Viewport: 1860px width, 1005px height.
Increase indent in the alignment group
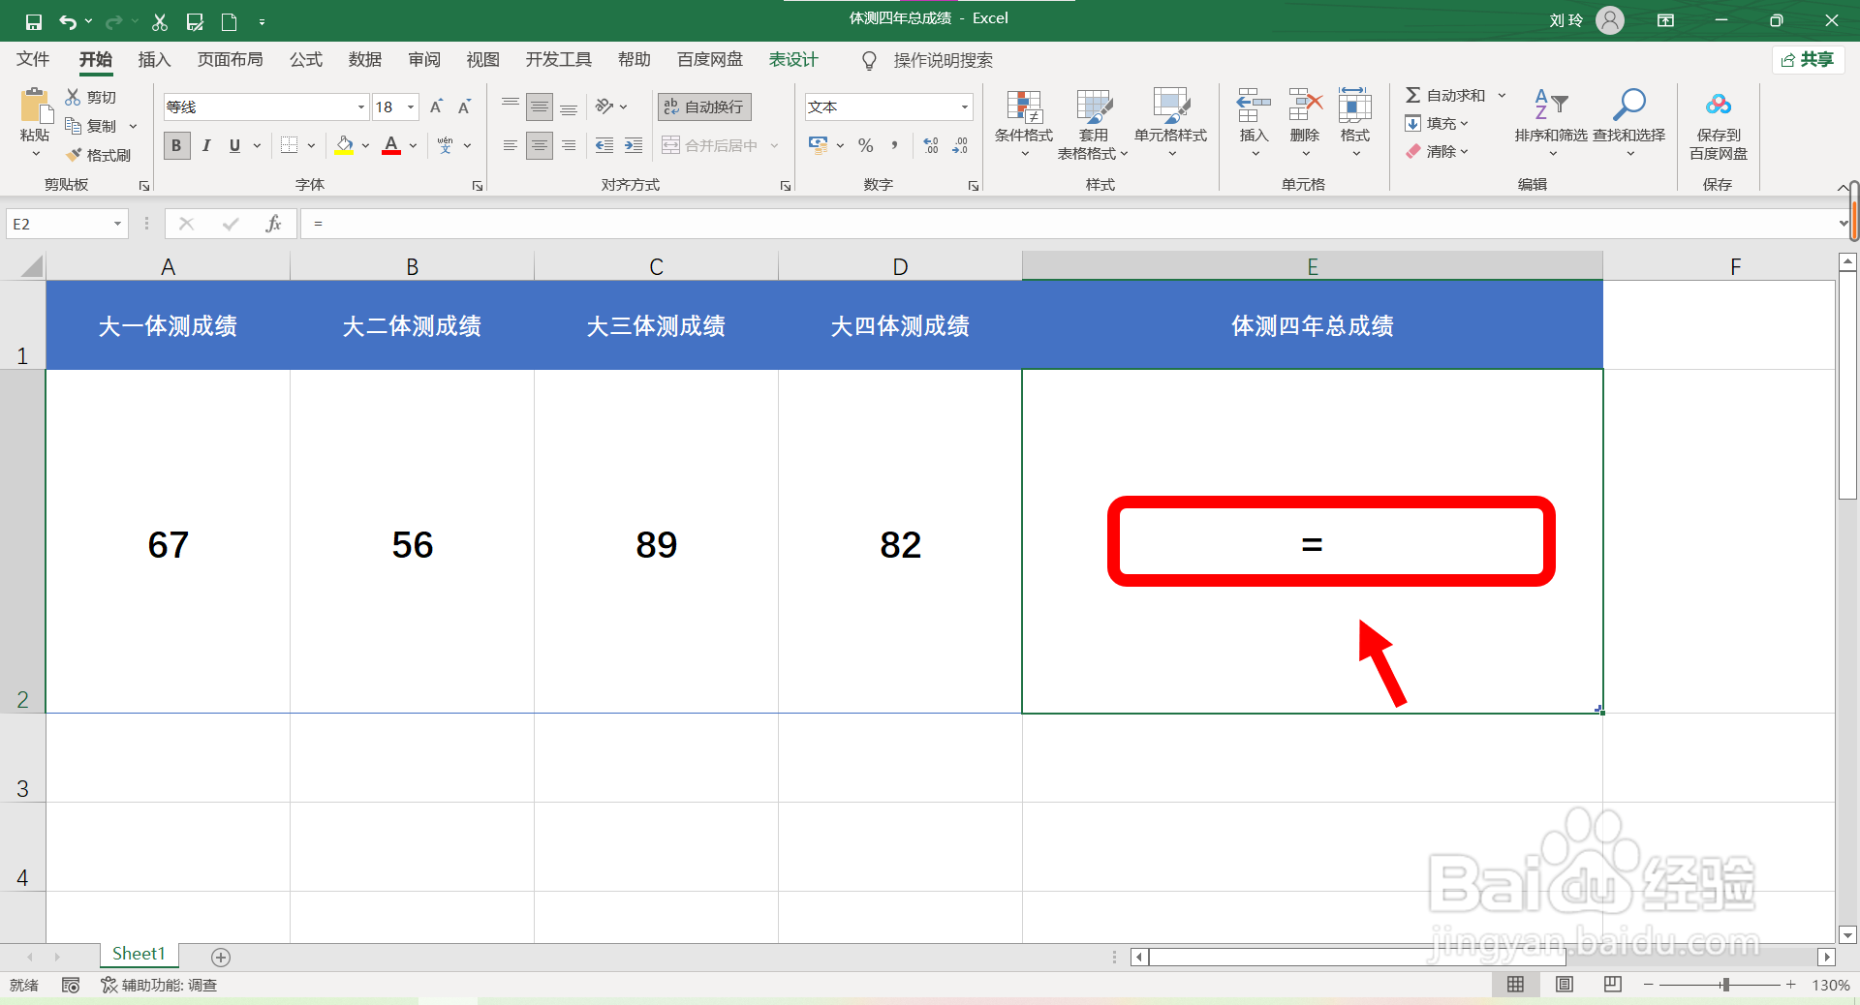pyautogui.click(x=634, y=145)
